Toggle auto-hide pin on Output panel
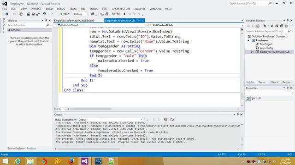This screenshot has width=295, height=165. (238, 114)
